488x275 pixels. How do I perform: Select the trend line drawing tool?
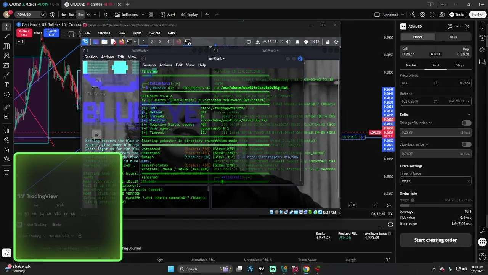tap(6, 37)
